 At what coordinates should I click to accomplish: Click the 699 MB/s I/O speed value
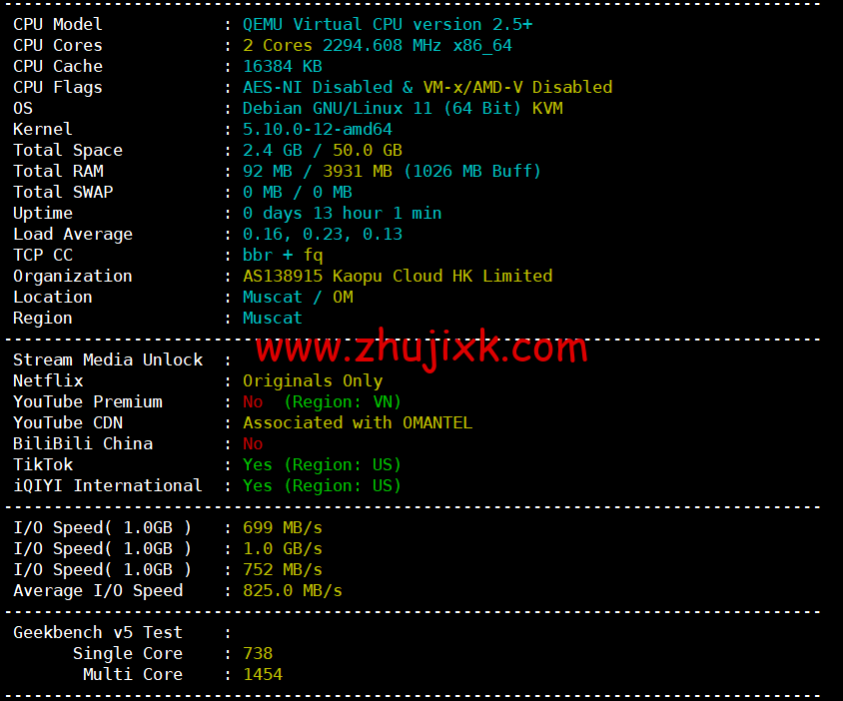[x=283, y=528]
